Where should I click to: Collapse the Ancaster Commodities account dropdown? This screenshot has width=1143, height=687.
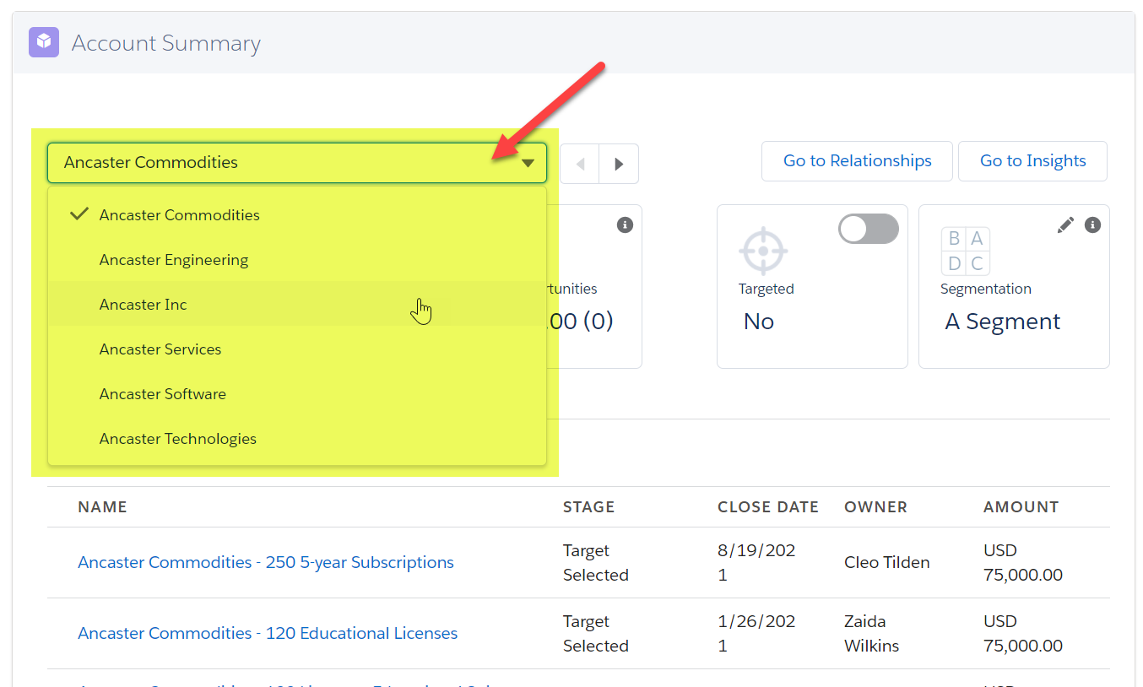[x=297, y=163]
